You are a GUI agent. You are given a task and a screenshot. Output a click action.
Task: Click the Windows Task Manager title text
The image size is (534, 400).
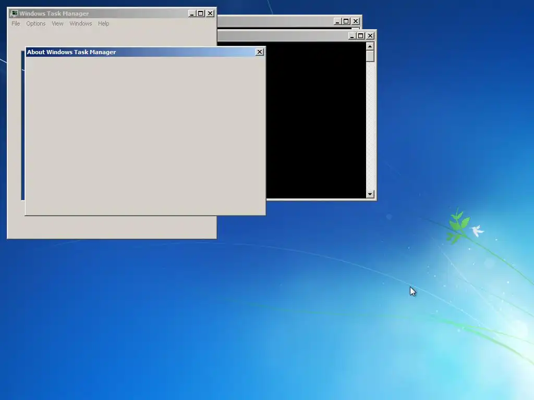54,14
